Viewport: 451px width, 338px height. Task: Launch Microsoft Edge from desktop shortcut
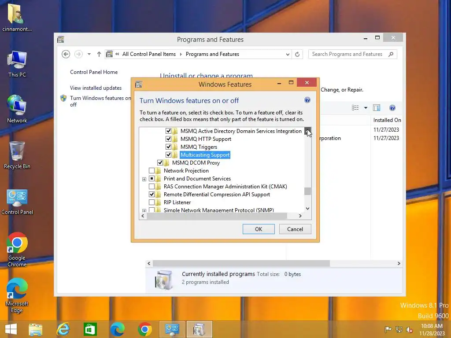pos(17,295)
